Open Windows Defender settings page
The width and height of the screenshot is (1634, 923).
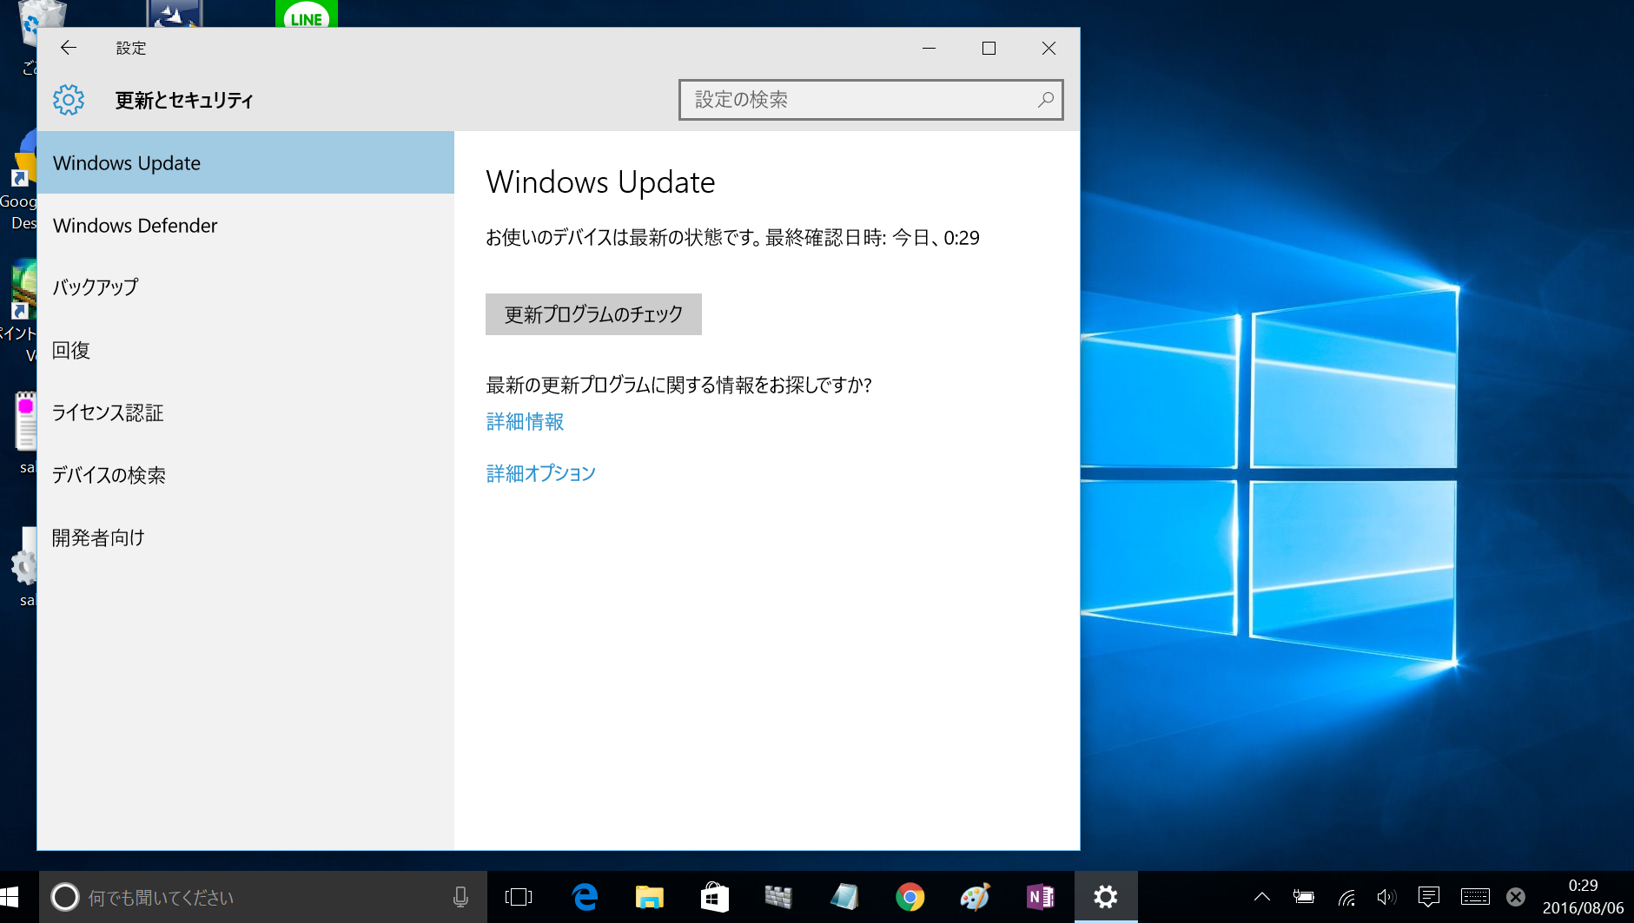click(x=246, y=225)
